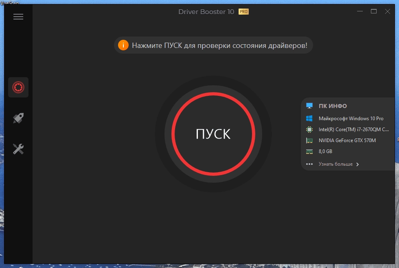Click the RAM memory icon
Image resolution: width=399 pixels, height=268 pixels.
[x=309, y=151]
